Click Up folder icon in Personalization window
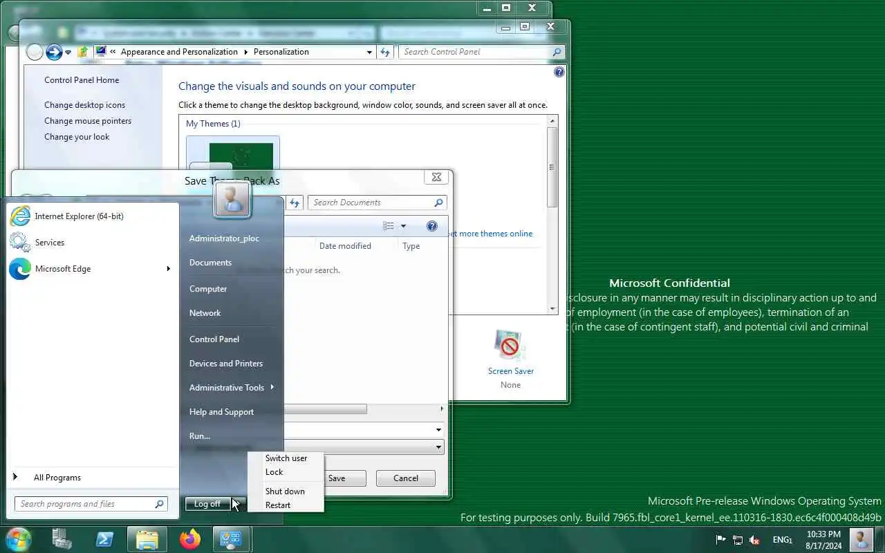 point(83,52)
